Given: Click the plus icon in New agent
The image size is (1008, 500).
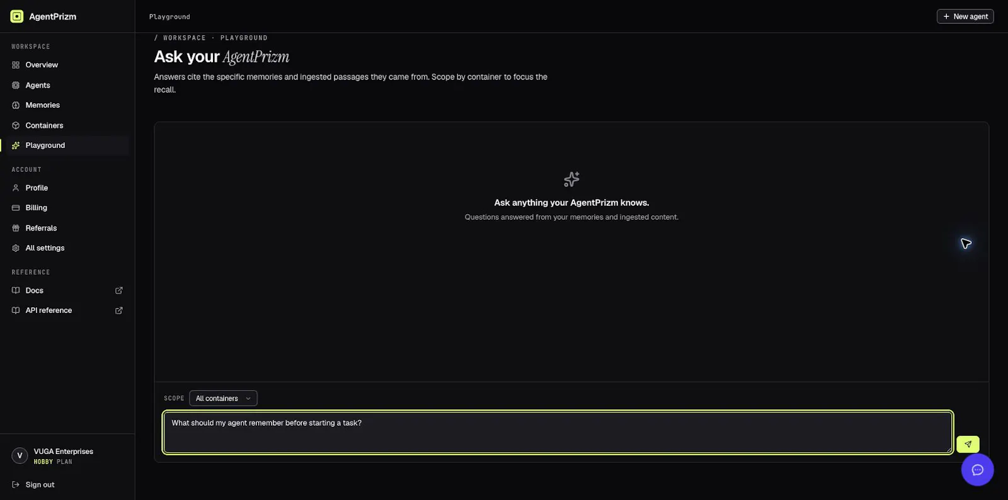Looking at the screenshot, I should tap(946, 16).
